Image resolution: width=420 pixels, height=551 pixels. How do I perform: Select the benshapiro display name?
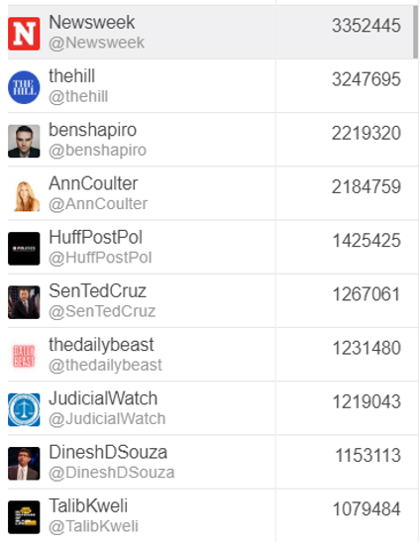92,130
